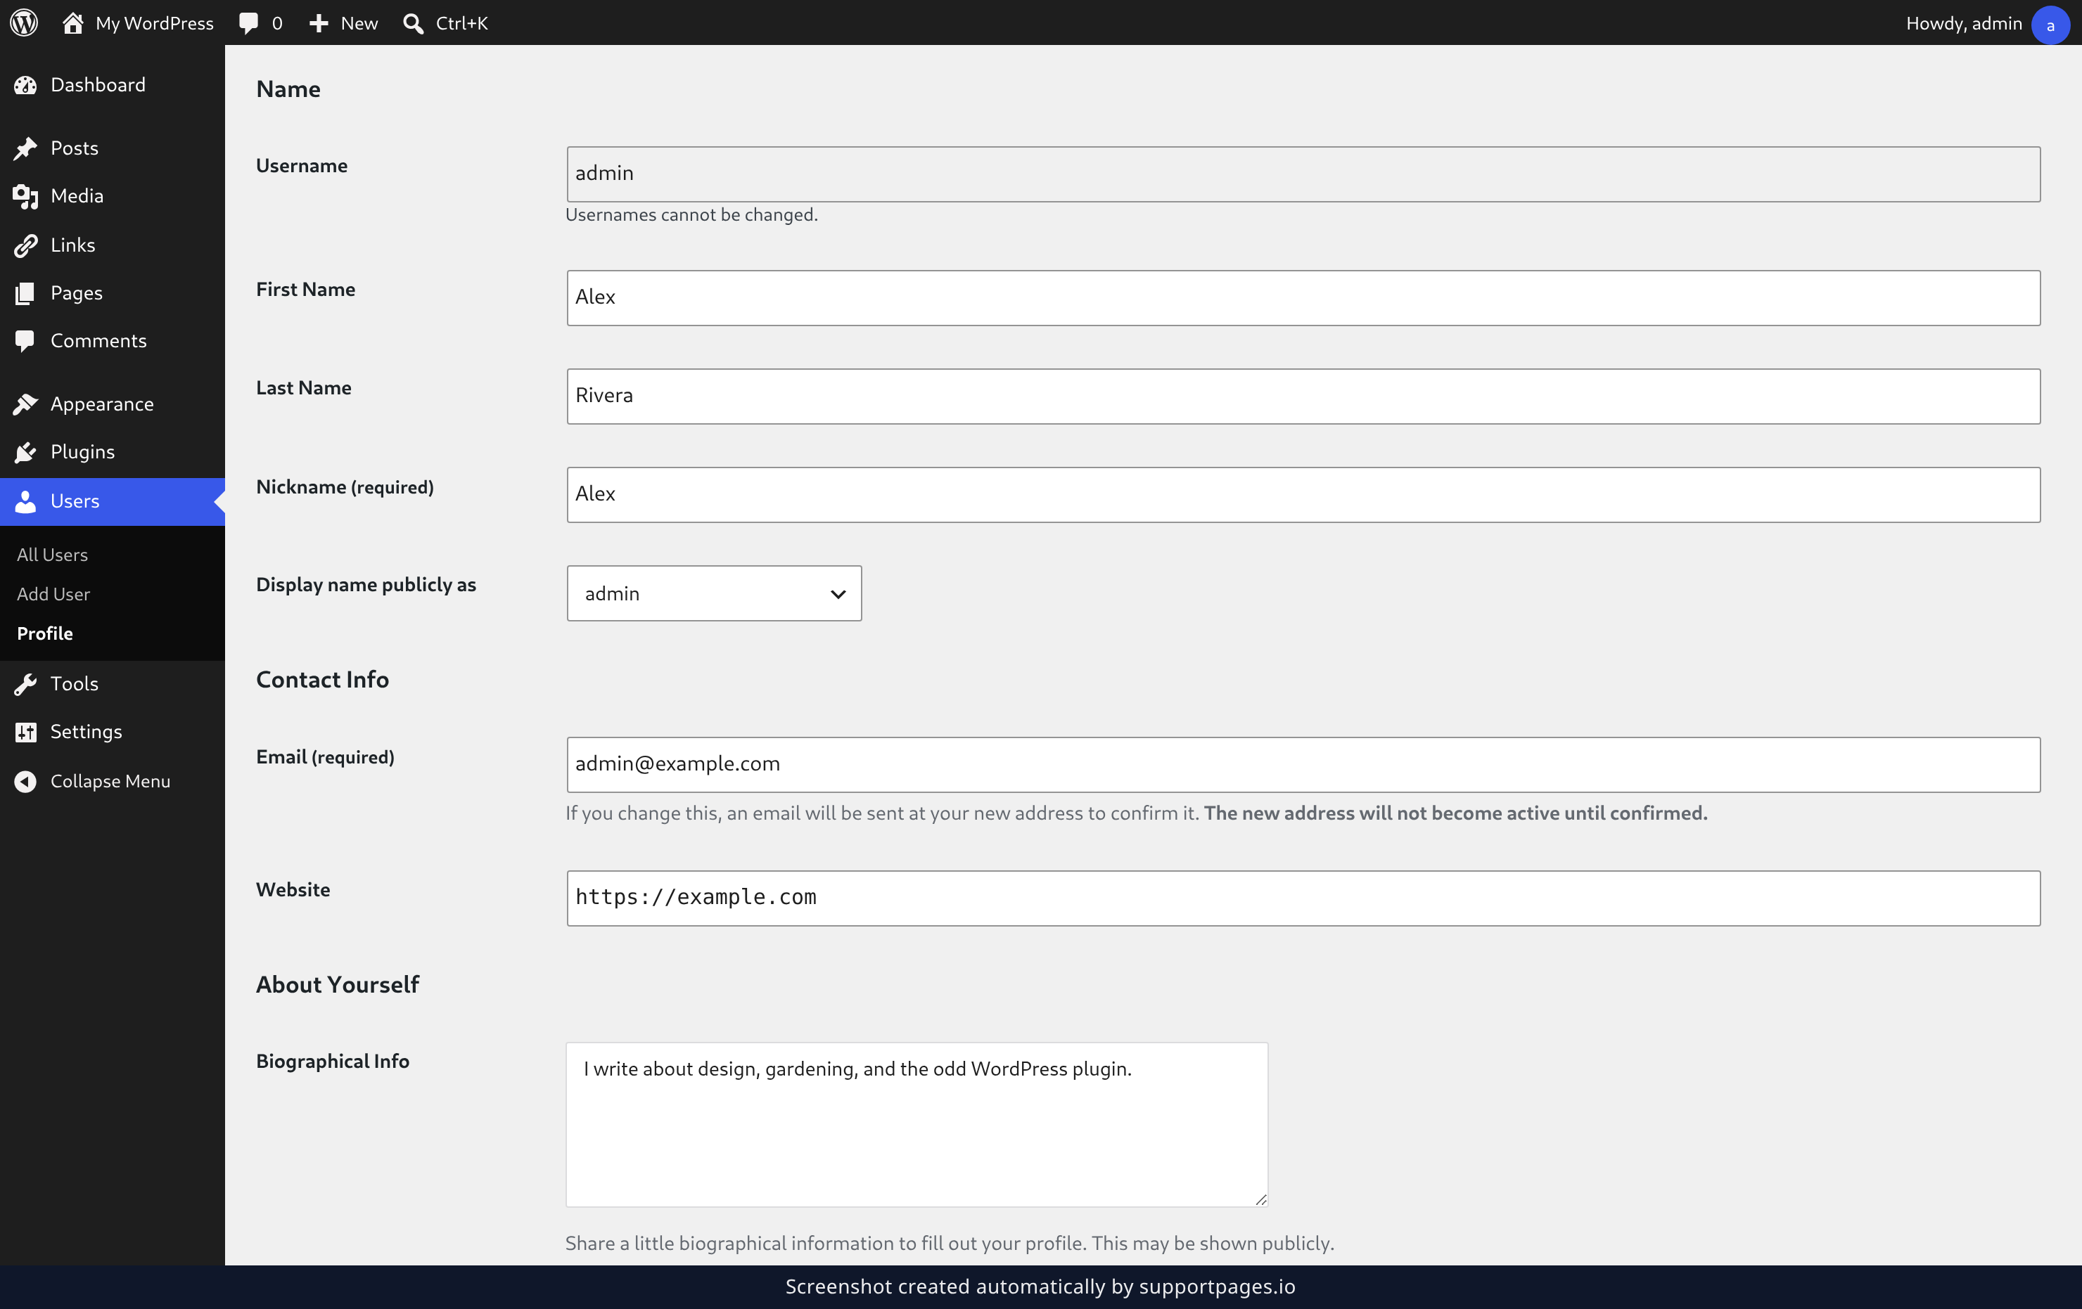Click the disabled Username field
Viewport: 2082px width, 1309px height.
pos(1303,174)
